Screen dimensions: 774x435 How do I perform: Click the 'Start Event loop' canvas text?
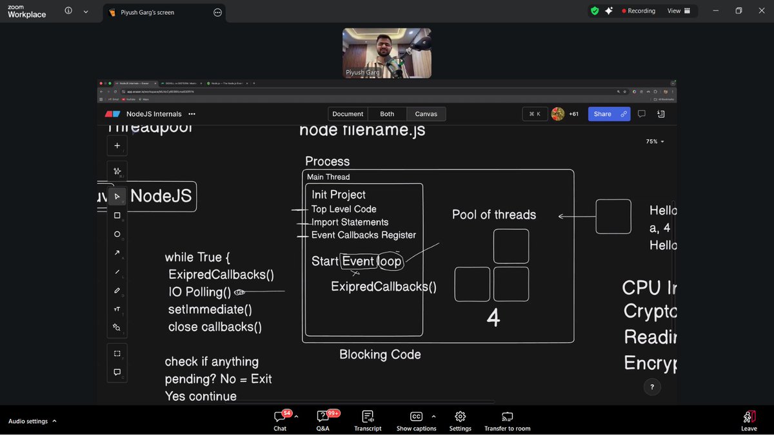(357, 261)
